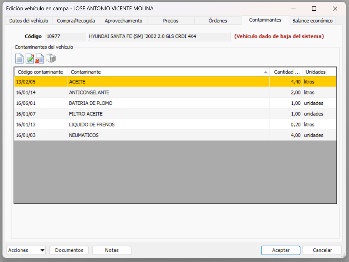349x262 pixels.
Task: Open the Balance económico tab
Action: 312,21
